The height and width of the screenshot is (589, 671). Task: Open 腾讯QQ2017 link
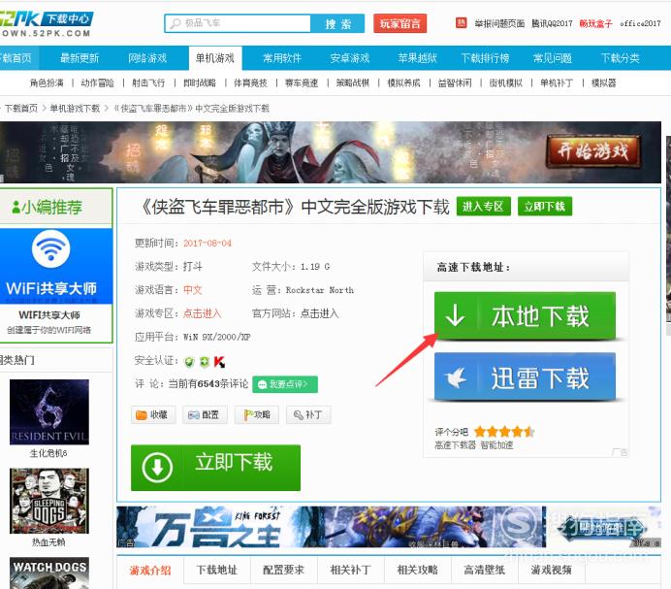[552, 23]
